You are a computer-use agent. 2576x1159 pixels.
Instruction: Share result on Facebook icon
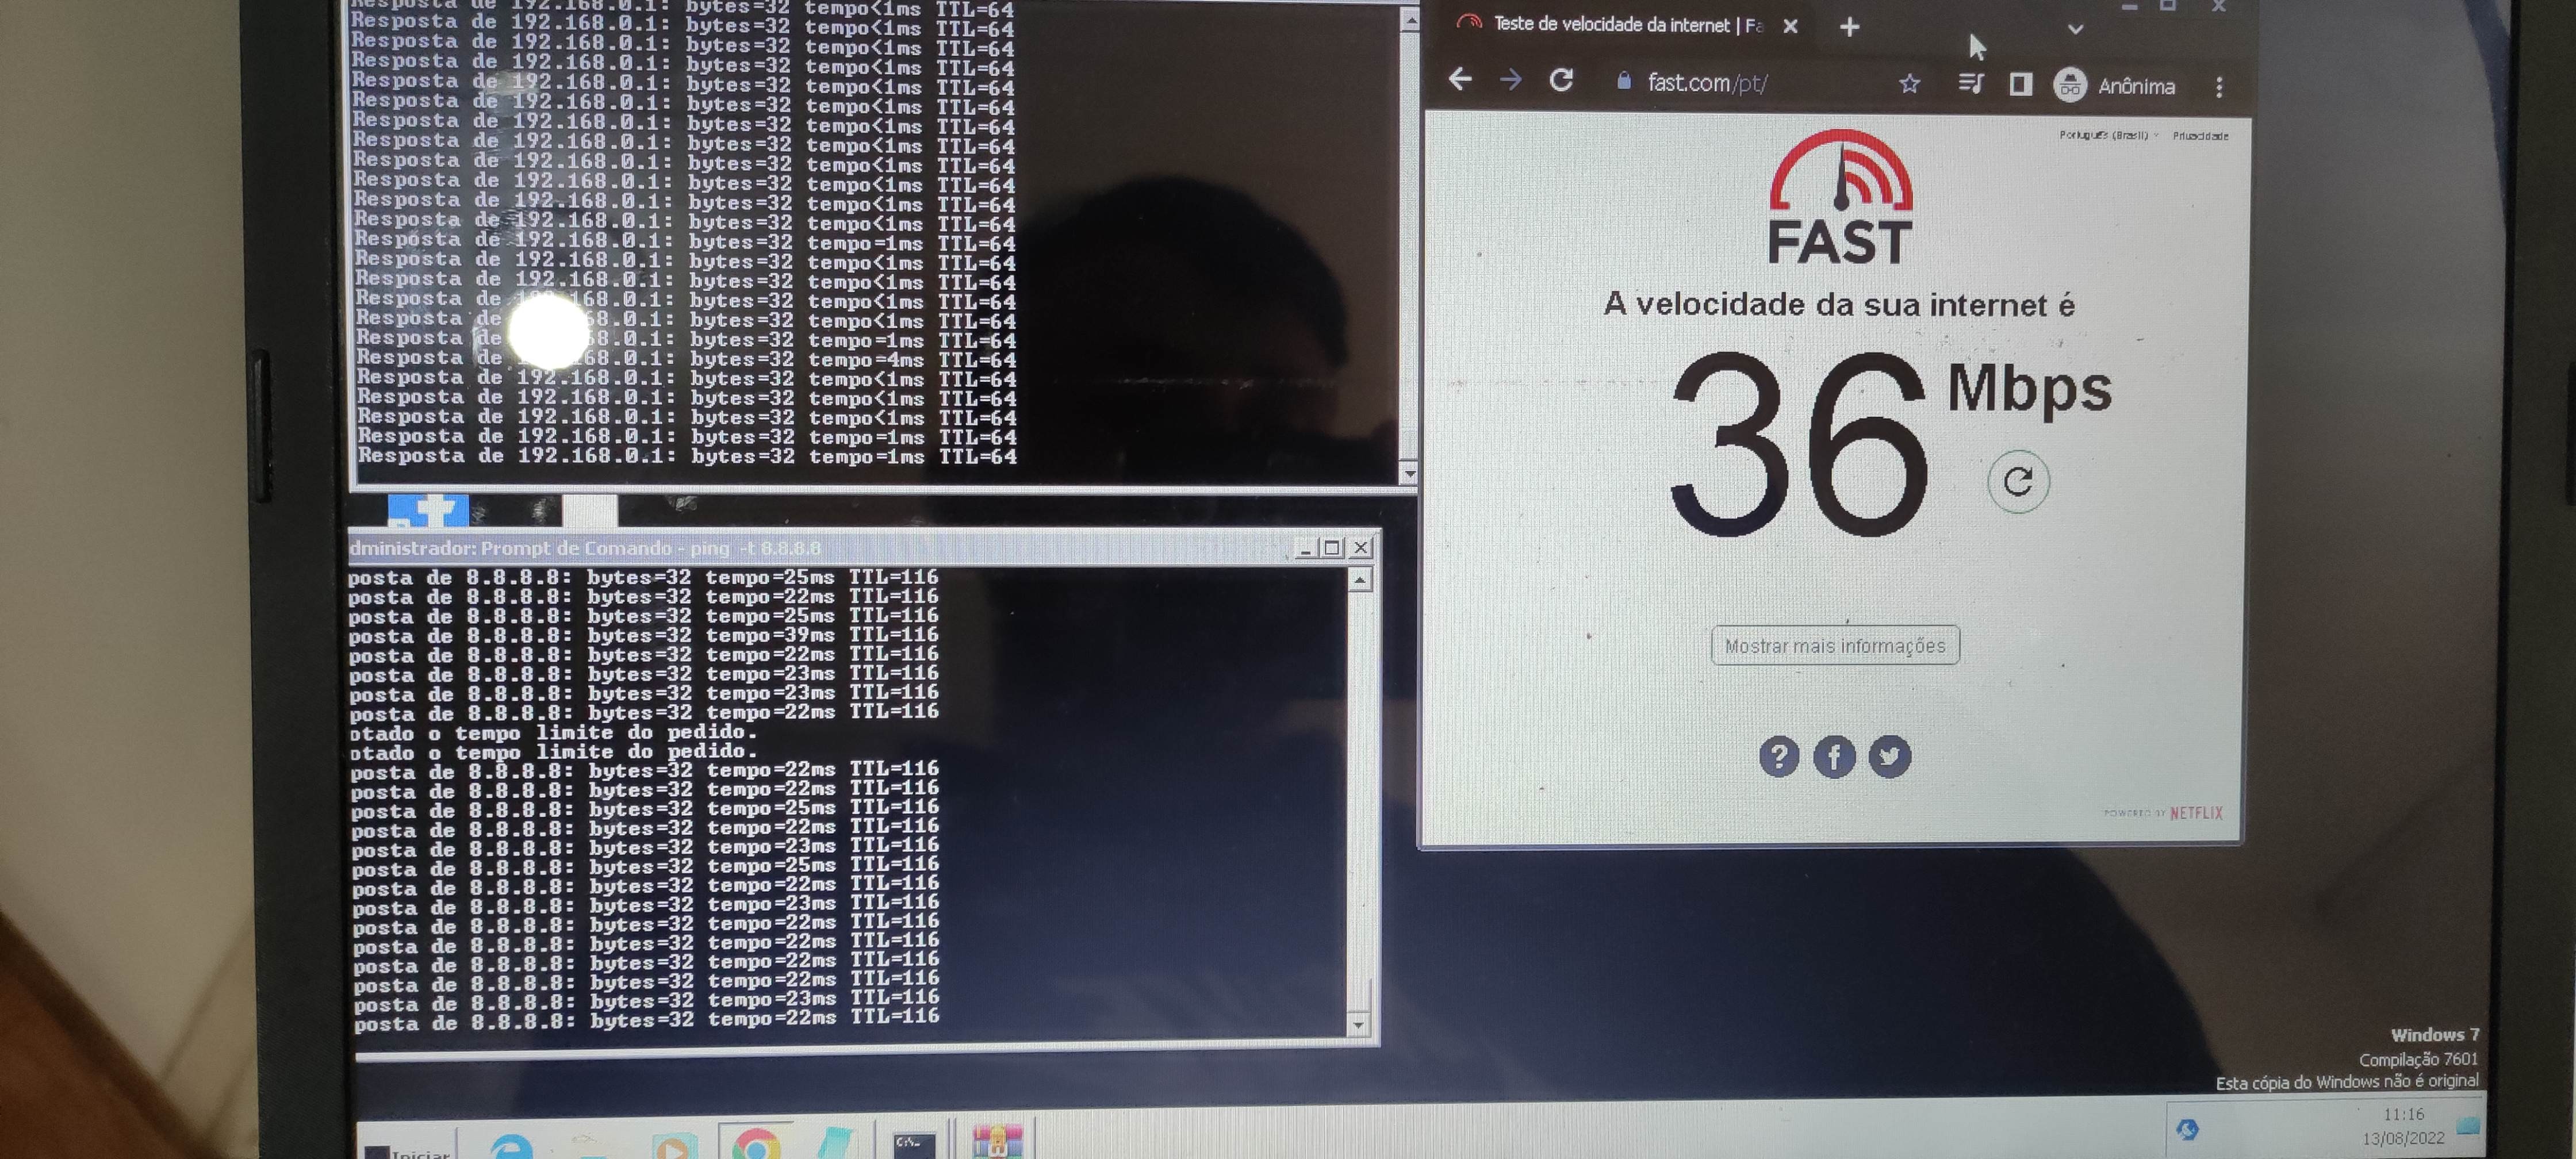1834,757
